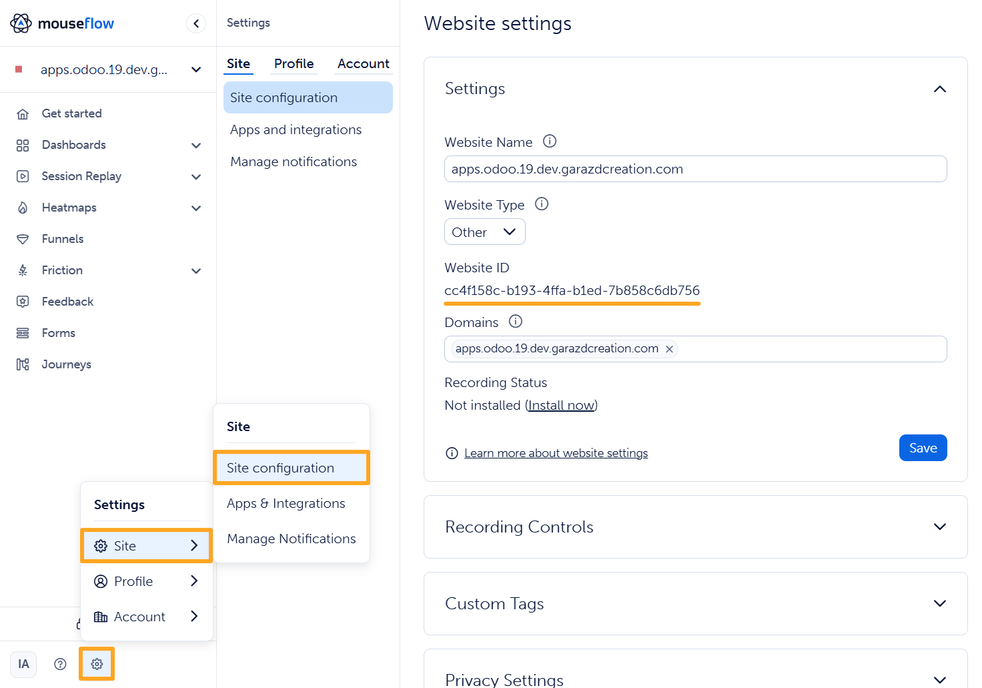The height and width of the screenshot is (688, 982).
Task: Open Apps and integrations
Action: pos(308,129)
